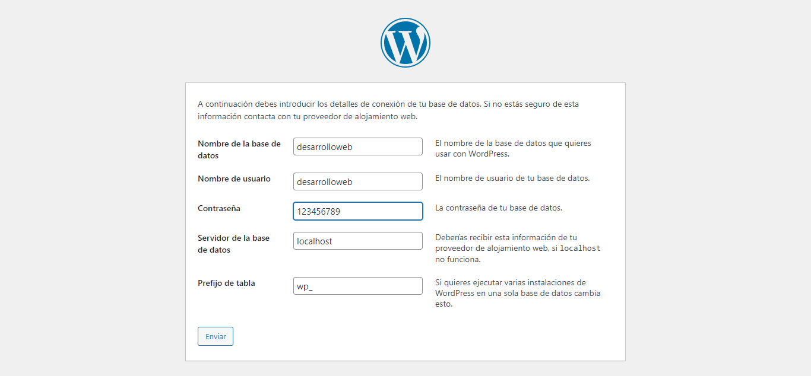Screen dimensions: 811x376
Task: Click text 'El nombre de usuario de tu base de datos.'
Action: point(512,178)
